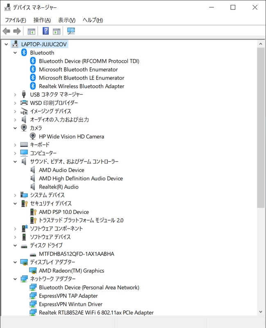Collapse ネットワーク アダプター category
The width and height of the screenshot is (266, 328).
click(x=15, y=279)
